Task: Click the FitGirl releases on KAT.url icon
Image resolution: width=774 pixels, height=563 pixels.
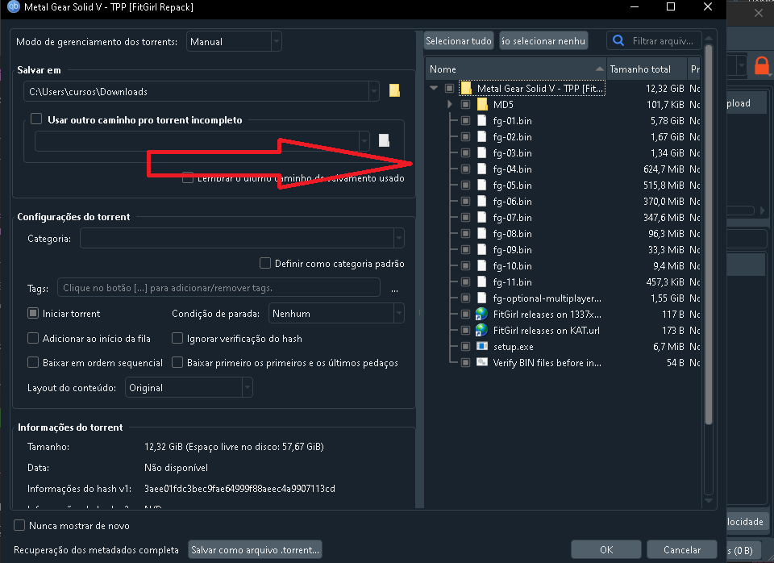Action: (482, 331)
